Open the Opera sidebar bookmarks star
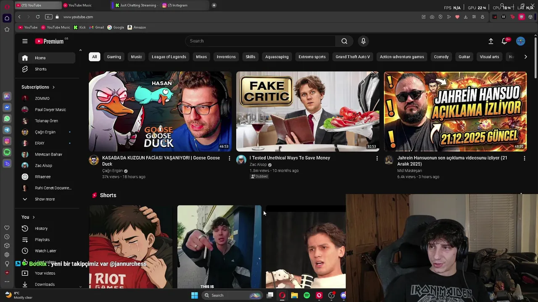 (x=7, y=29)
